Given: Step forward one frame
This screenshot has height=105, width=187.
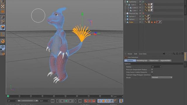Looking at the screenshot, I should (70, 101).
